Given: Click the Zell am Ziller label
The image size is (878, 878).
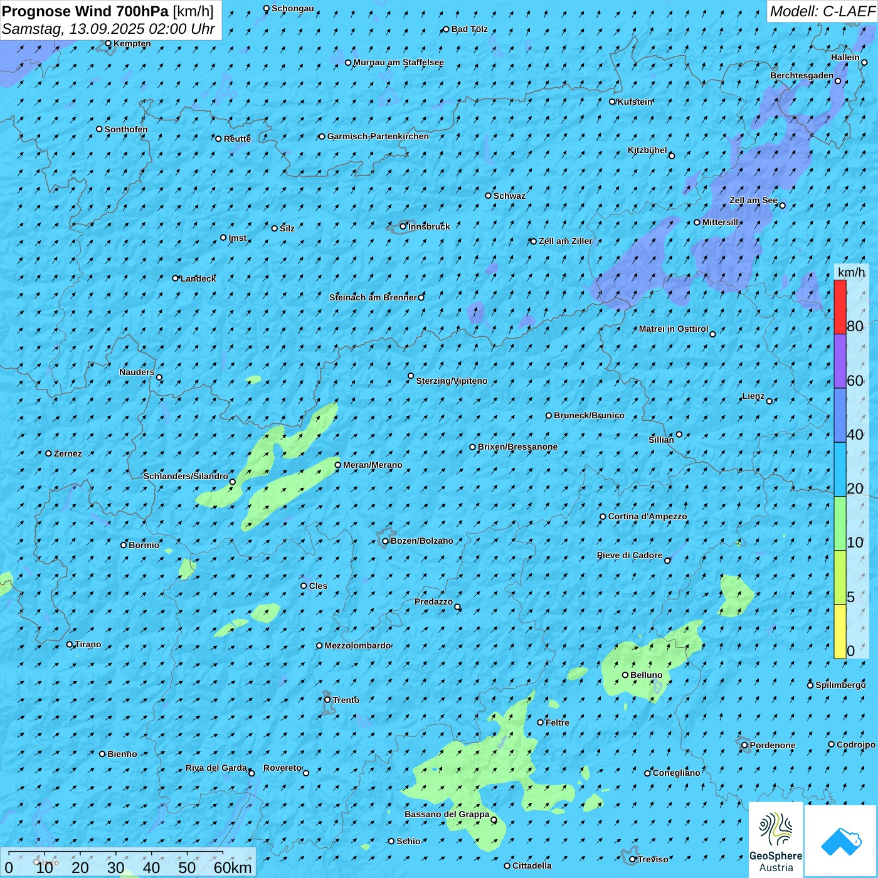Looking at the screenshot, I should tap(565, 241).
